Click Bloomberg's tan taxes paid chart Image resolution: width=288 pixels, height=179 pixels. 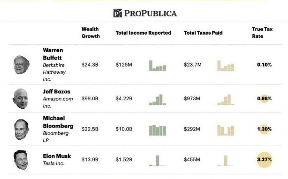click(x=226, y=130)
